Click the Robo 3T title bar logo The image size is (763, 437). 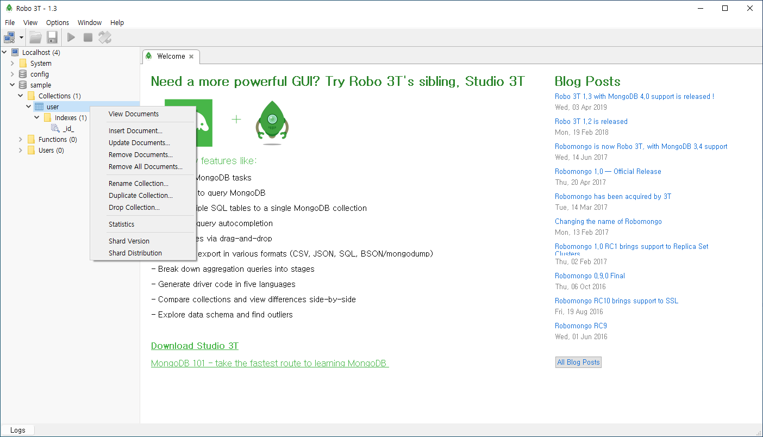9,8
